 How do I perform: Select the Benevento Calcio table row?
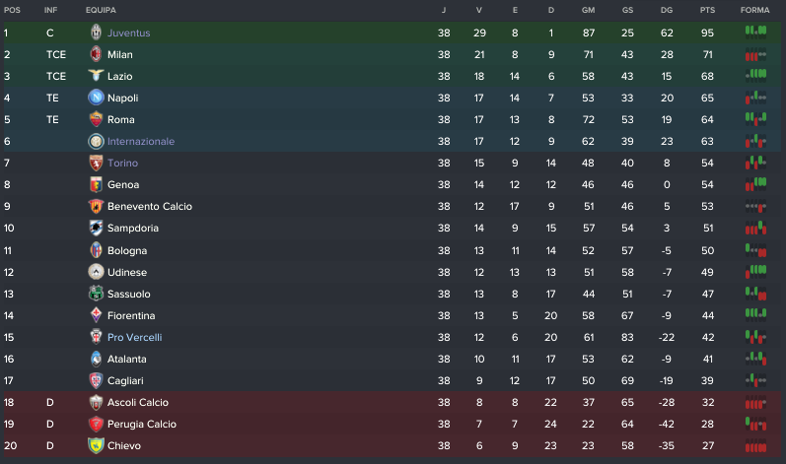pos(393,206)
